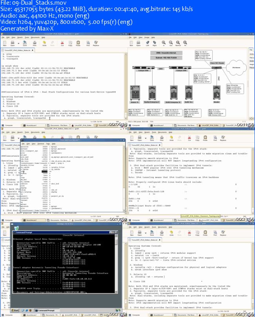Click Print icon in 00:06:18 gedit frame
The image size is (255, 317).
tap(35, 43)
